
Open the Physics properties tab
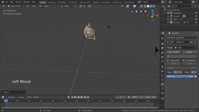[162, 80]
